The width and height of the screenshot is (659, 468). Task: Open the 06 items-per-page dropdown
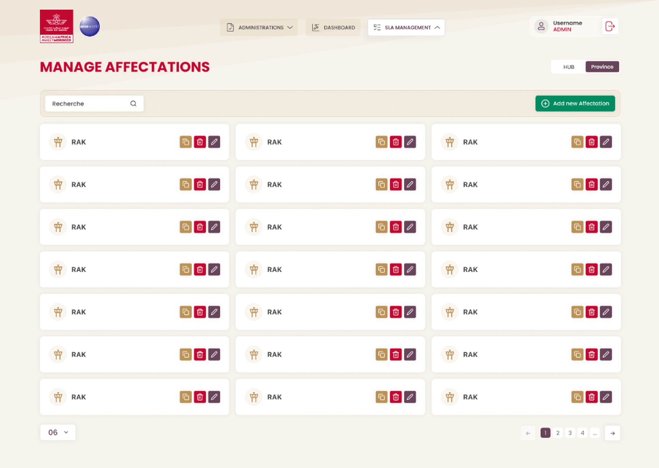tap(58, 432)
